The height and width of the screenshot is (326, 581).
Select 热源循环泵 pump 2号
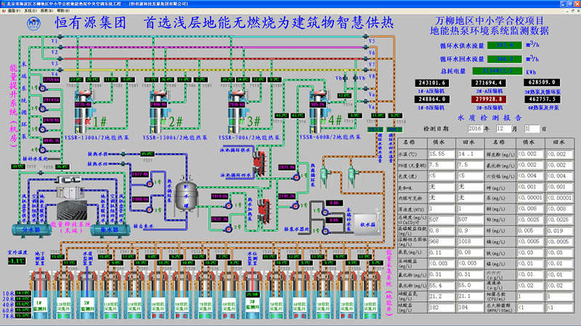point(296,205)
